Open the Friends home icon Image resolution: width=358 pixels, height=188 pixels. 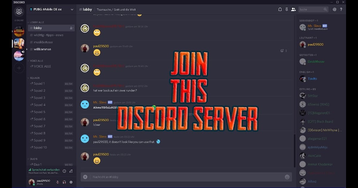[19, 12]
